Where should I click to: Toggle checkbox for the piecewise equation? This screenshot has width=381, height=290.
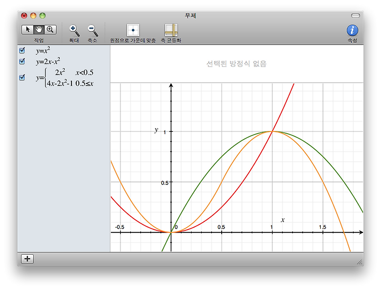pos(22,77)
